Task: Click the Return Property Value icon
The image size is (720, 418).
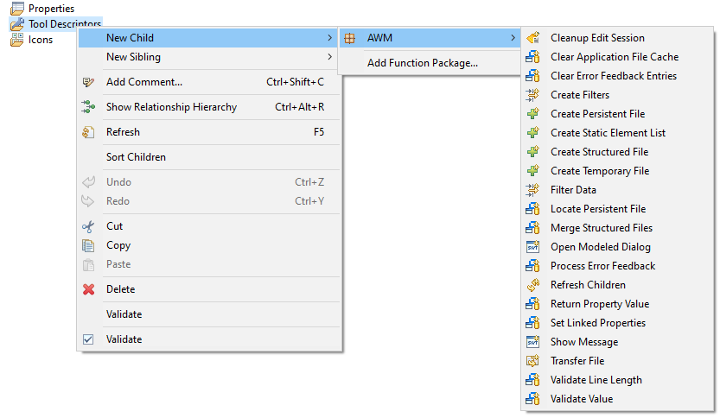Action: 532,304
